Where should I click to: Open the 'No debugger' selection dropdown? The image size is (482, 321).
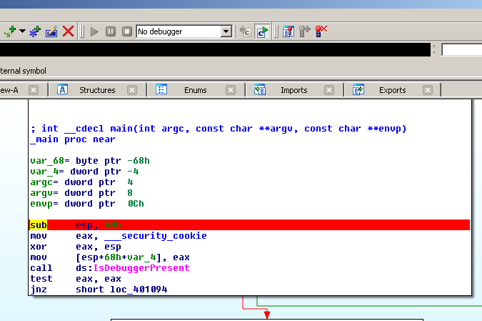(226, 31)
